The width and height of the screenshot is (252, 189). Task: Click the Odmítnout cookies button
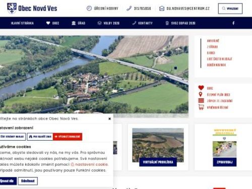28,181
